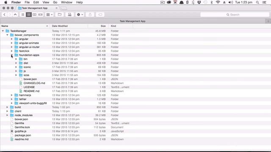Click the toolbar icon left of the gear
The image size is (271, 152).
point(69,15)
